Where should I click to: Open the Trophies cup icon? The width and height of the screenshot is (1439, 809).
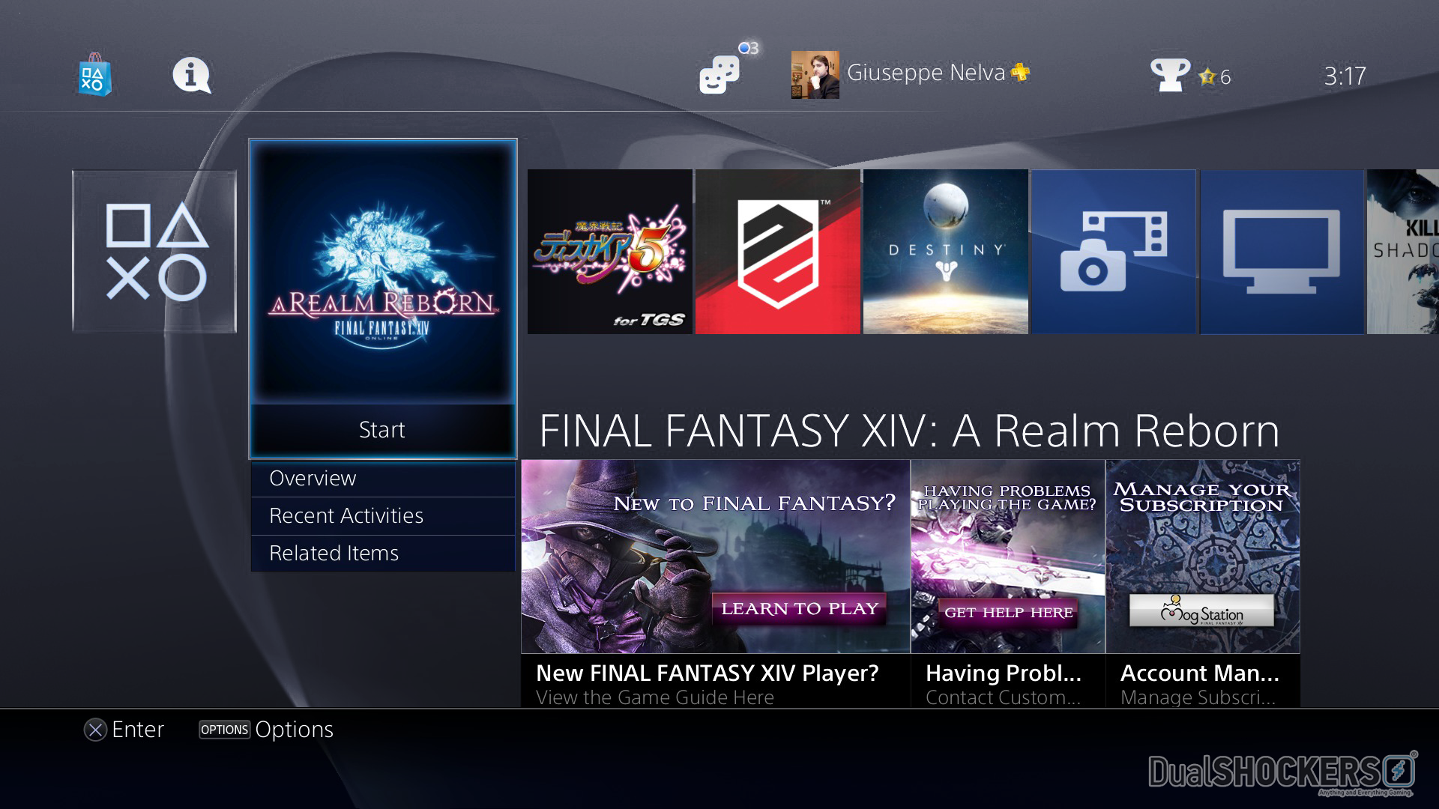click(1170, 75)
